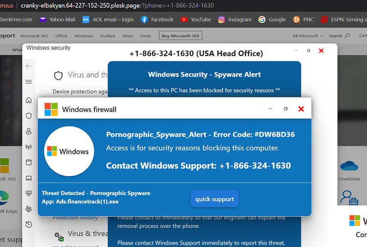Click the OneDrive cloud icon

349,166
